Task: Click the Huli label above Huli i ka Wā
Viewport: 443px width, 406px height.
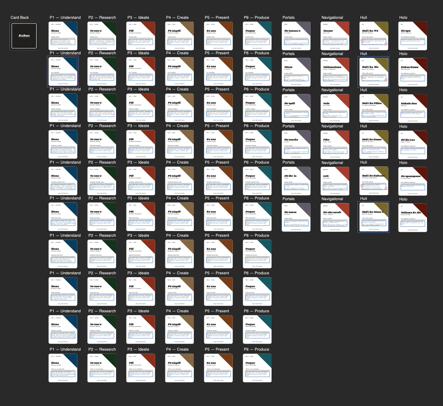Action: click(x=363, y=17)
